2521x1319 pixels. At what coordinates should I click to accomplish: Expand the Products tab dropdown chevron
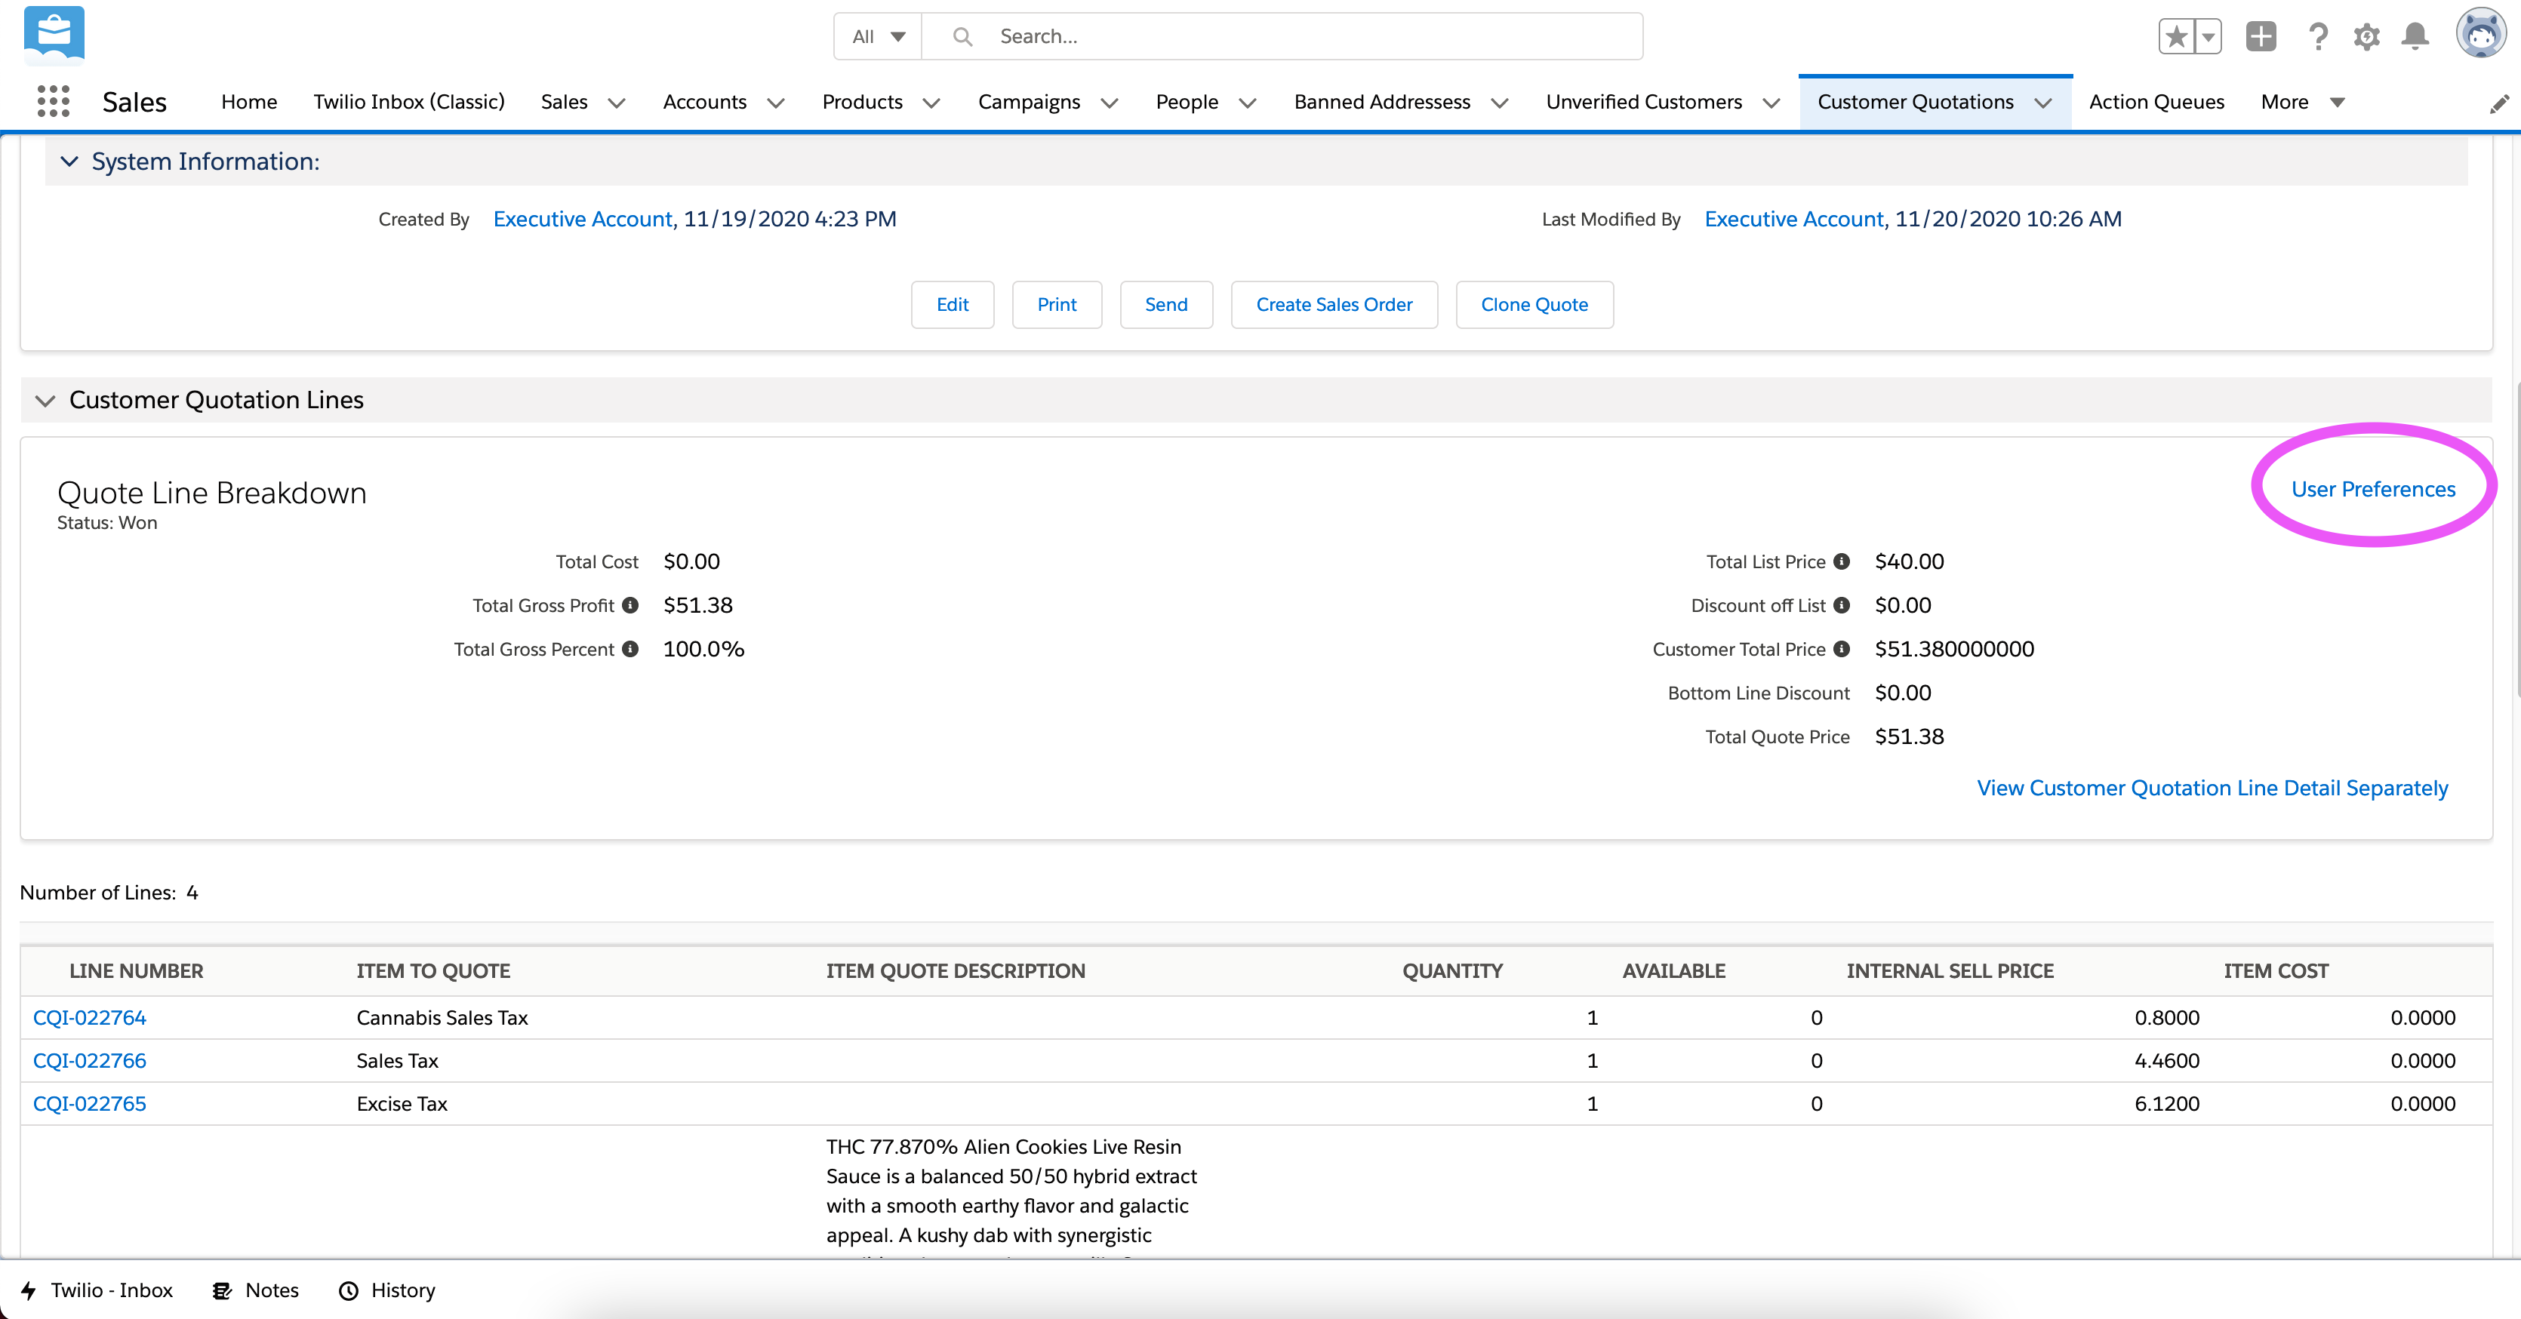[931, 103]
